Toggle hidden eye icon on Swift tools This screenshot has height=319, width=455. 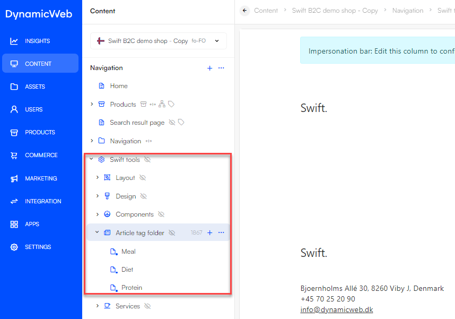pos(147,160)
